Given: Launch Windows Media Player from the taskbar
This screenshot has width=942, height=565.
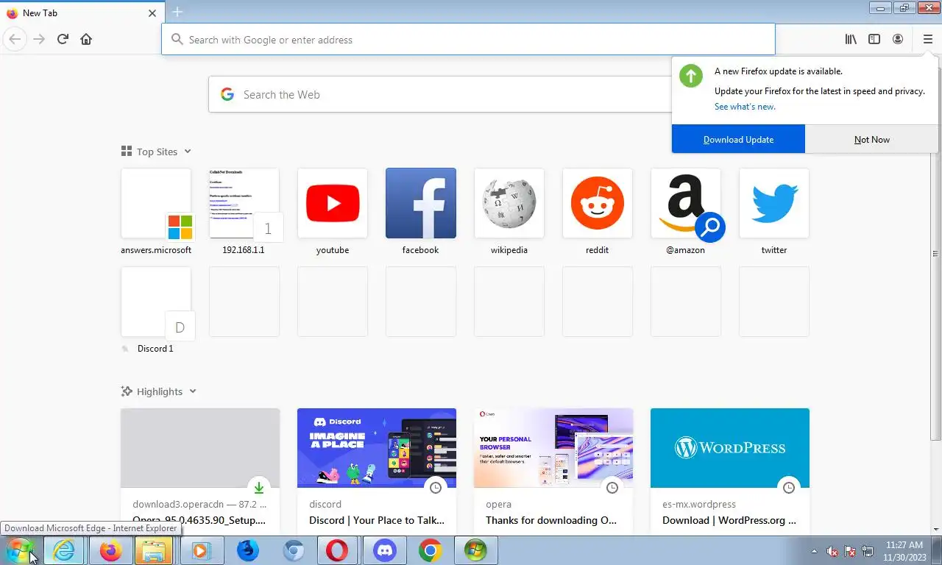Looking at the screenshot, I should pos(200,550).
